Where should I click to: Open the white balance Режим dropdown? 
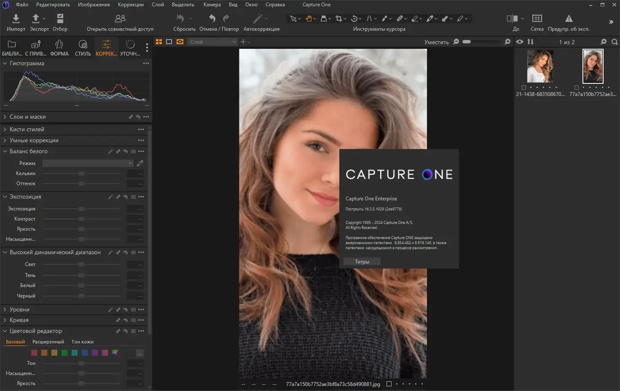[x=88, y=163]
